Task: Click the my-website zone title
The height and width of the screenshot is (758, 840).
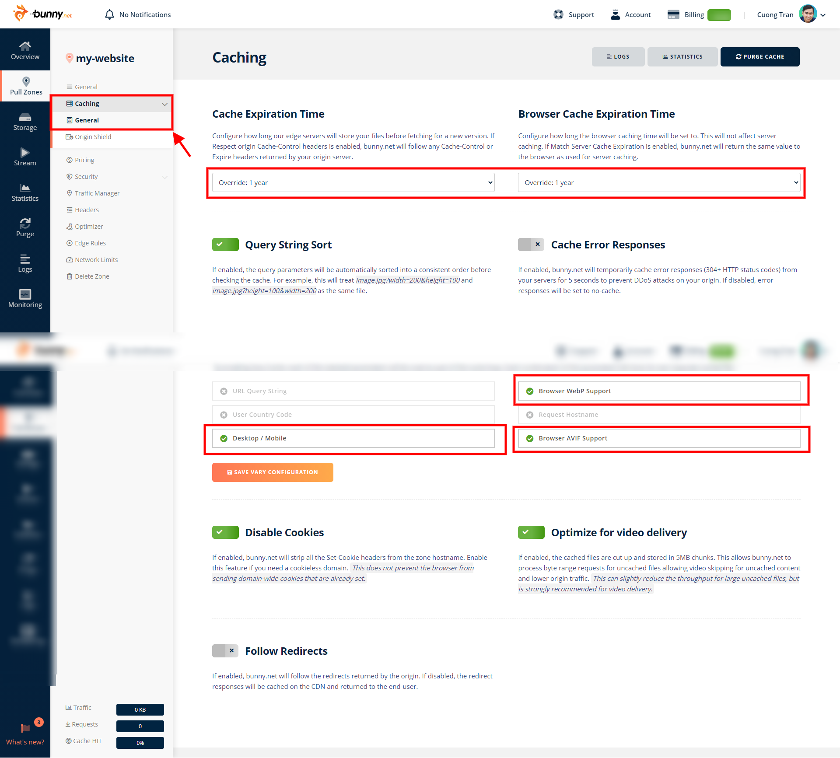Action: pyautogui.click(x=105, y=58)
